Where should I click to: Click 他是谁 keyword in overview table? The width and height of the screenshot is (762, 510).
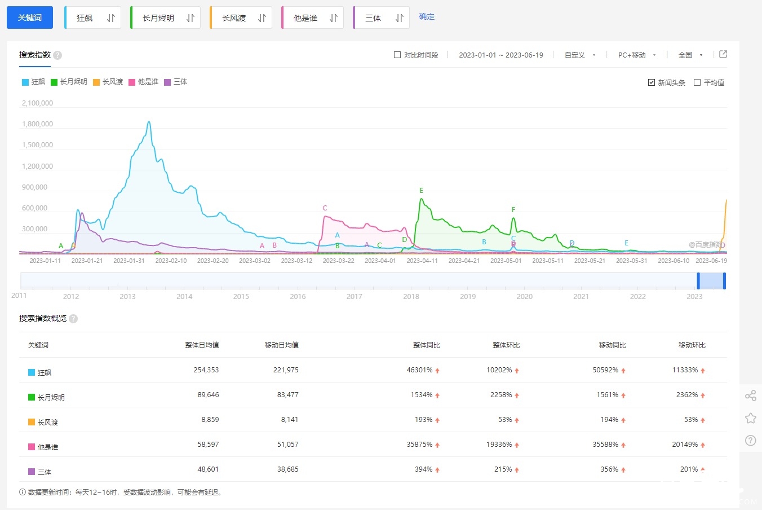click(x=48, y=447)
